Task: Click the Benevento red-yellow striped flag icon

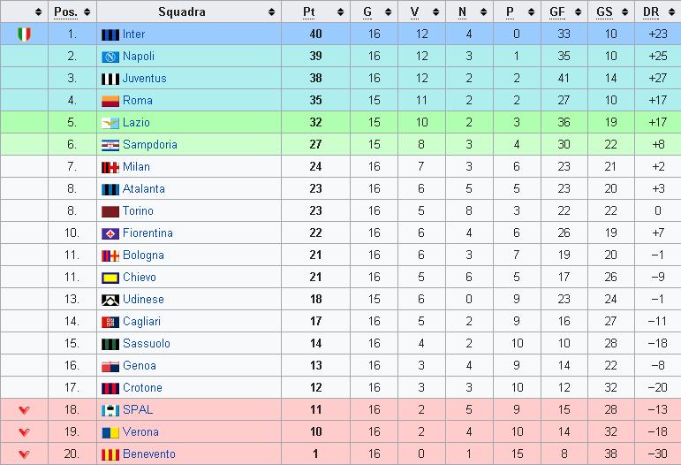Action: coord(110,454)
